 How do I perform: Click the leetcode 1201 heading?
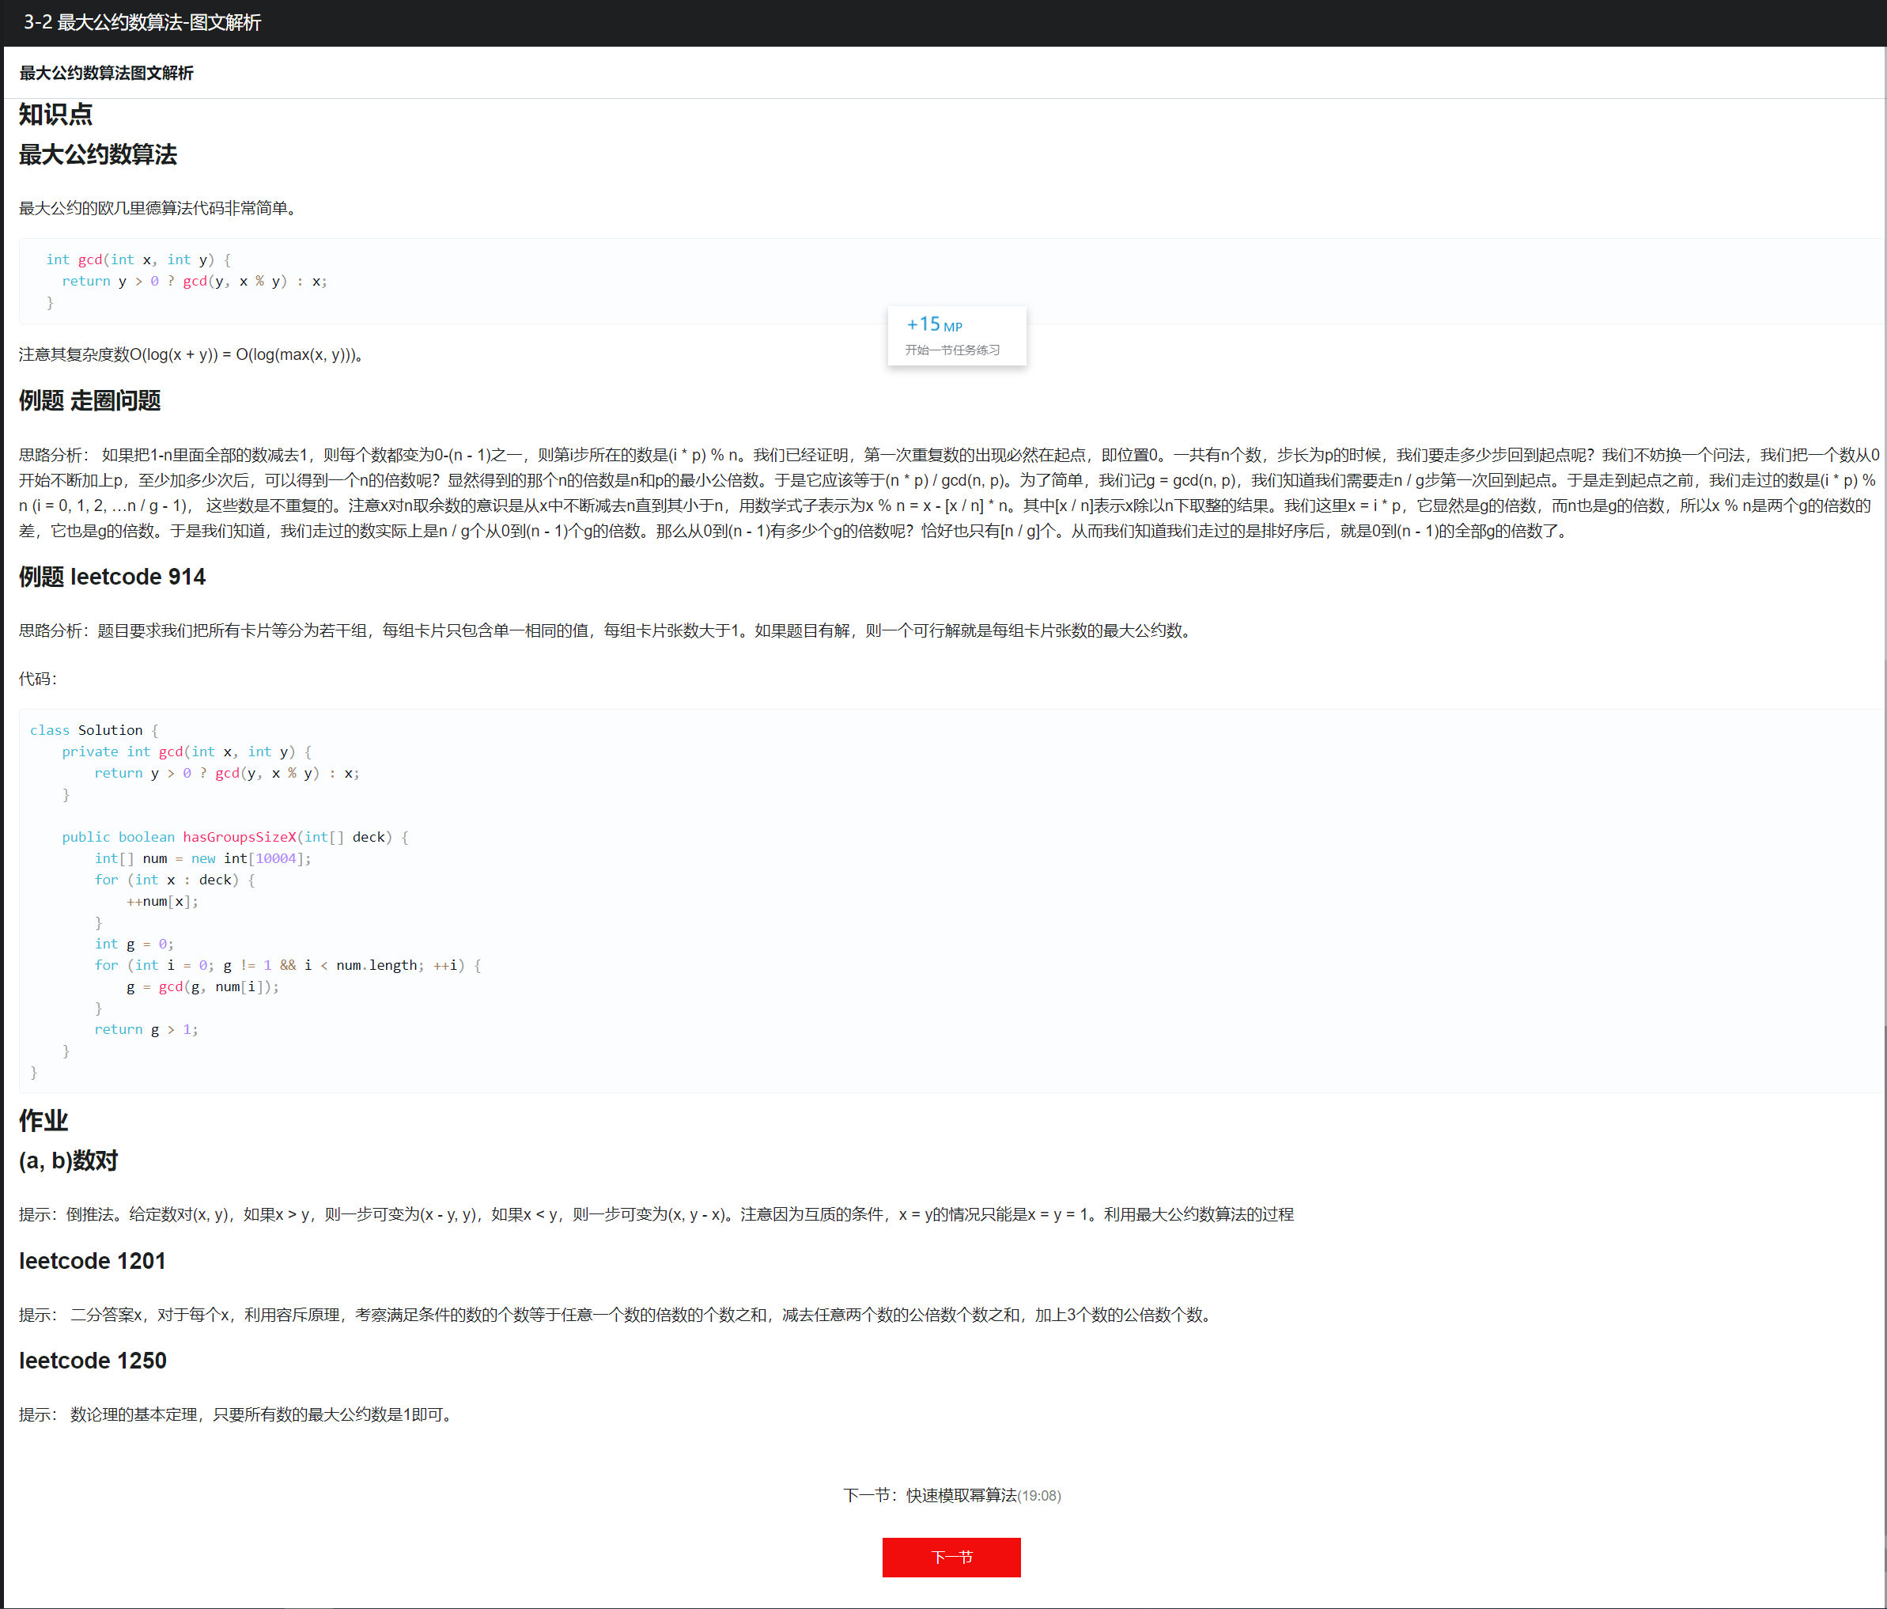pyautogui.click(x=92, y=1261)
